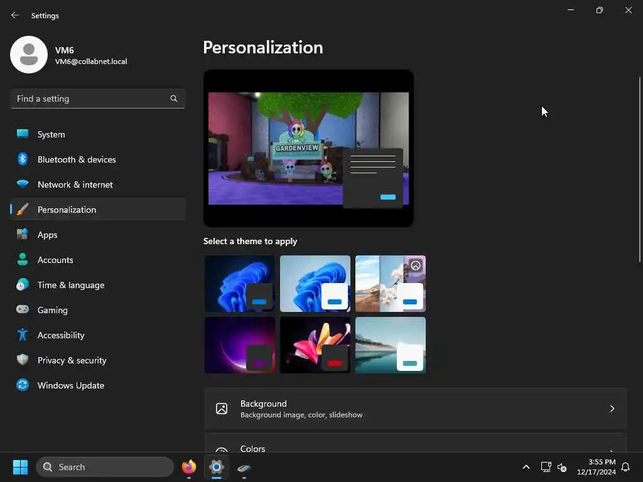Apply Windows dark bloom theme
This screenshot has width=643, height=482.
point(240,284)
